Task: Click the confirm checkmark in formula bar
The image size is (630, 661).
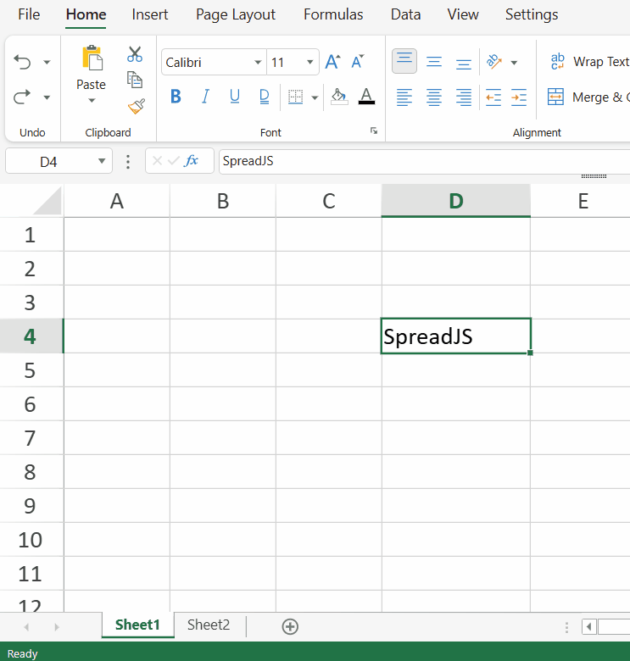Action: point(173,161)
